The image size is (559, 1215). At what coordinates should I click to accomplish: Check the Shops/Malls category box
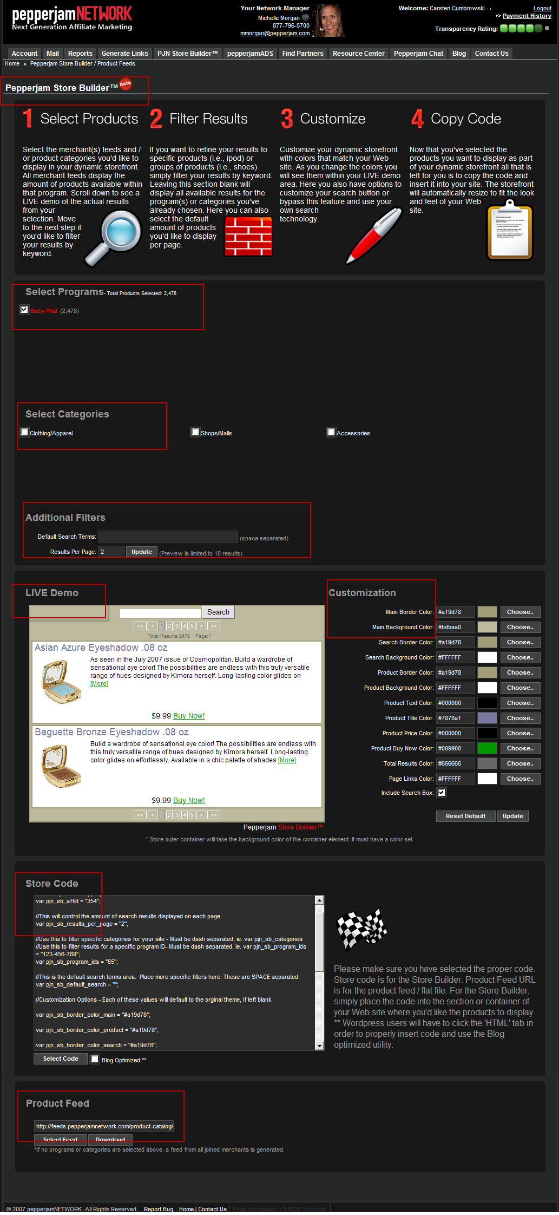pos(195,432)
